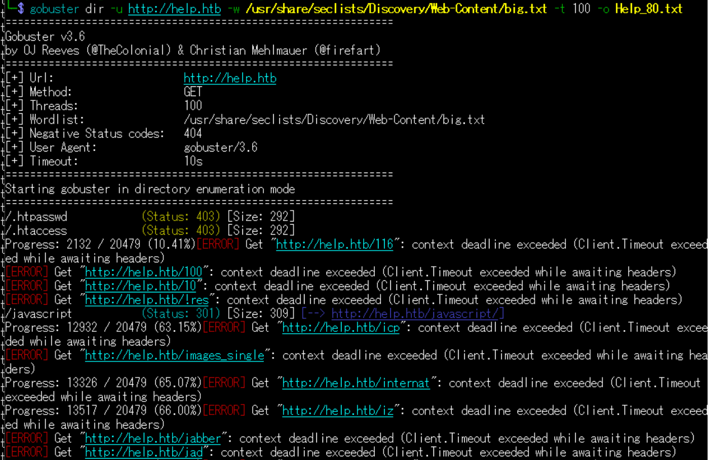Open the http://help.htb/116 link
This screenshot has height=460, width=709.
(x=334, y=244)
